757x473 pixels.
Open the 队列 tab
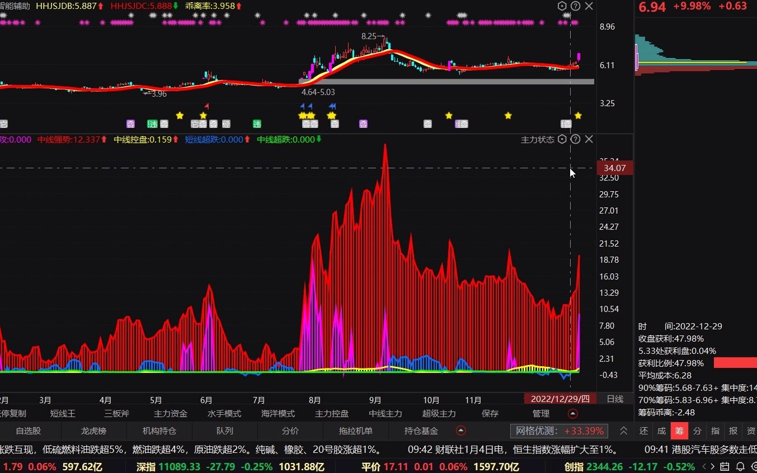(225, 431)
